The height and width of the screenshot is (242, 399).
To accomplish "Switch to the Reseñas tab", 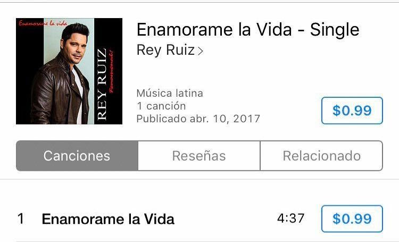I will pyautogui.click(x=199, y=156).
